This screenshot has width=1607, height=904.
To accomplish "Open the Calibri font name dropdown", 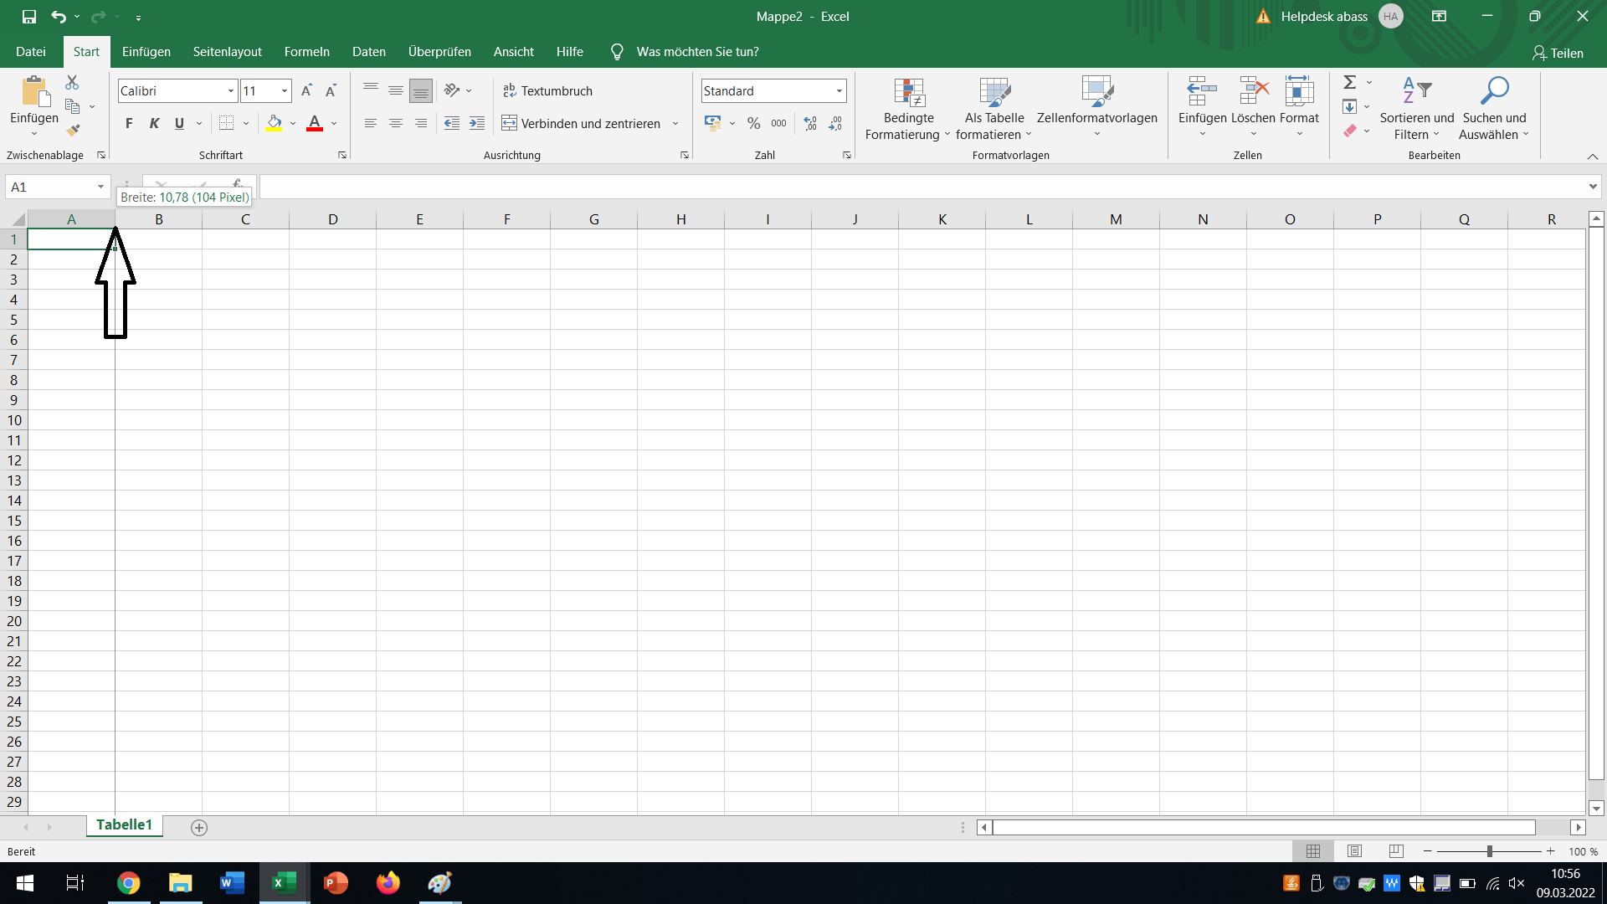I will (231, 90).
